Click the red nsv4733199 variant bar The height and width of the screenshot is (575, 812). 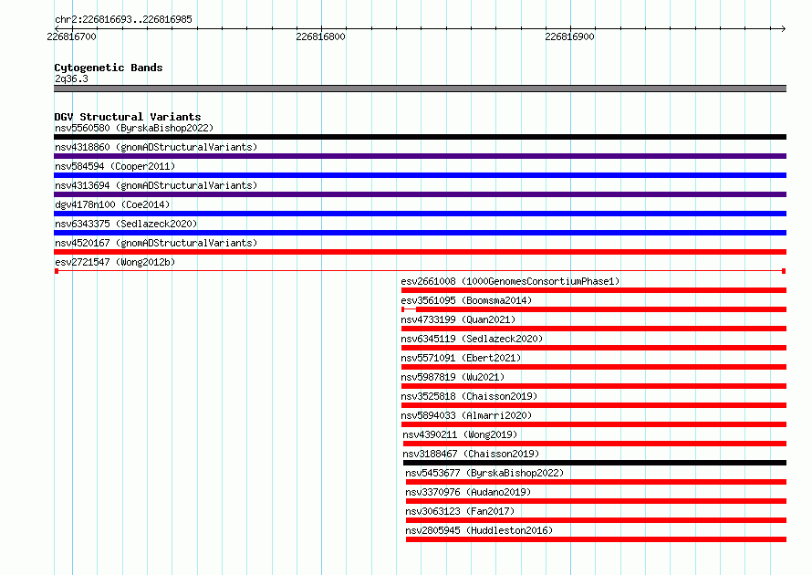[594, 329]
